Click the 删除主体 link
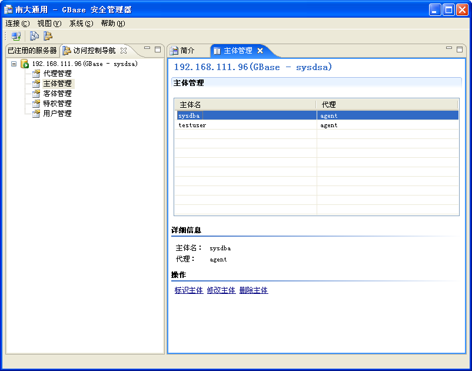This screenshot has height=371, width=472. coord(254,290)
